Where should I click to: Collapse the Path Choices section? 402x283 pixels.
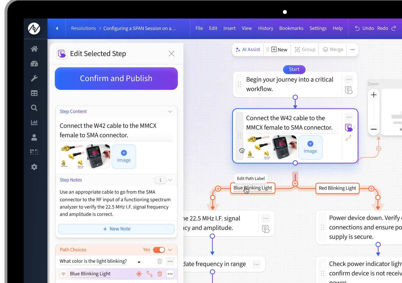coord(170,250)
